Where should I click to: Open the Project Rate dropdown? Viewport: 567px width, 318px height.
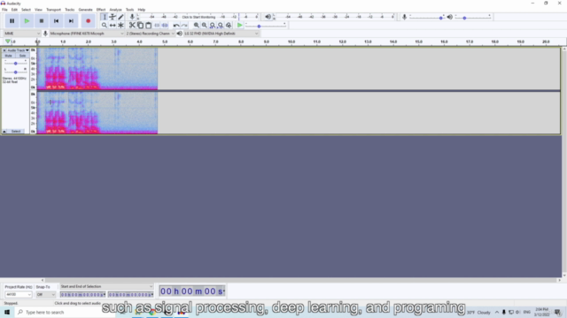18,294
